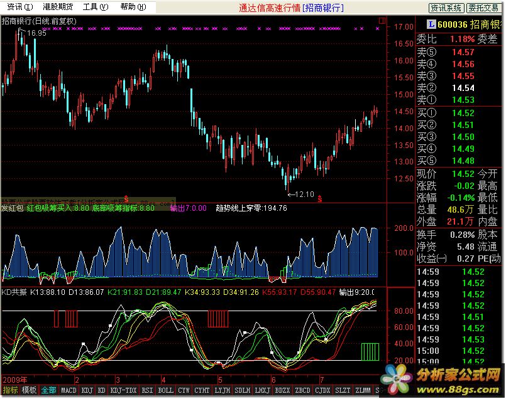Click stock code 600036 招商银行
Image resolution: width=506 pixels, height=399 pixels.
[x=470, y=24]
